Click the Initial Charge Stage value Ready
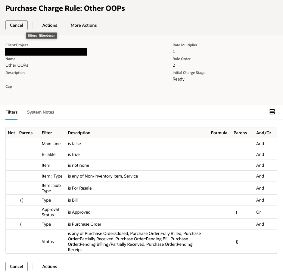283x274 pixels. coord(179,79)
